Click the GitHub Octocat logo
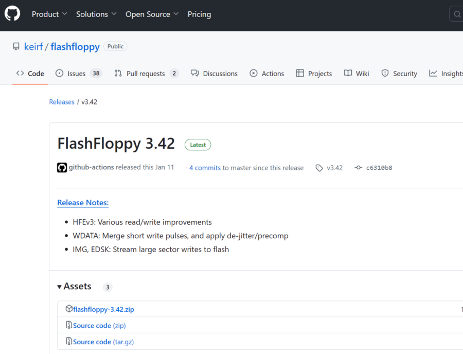Viewport: 463px width, 354px height. [x=12, y=14]
